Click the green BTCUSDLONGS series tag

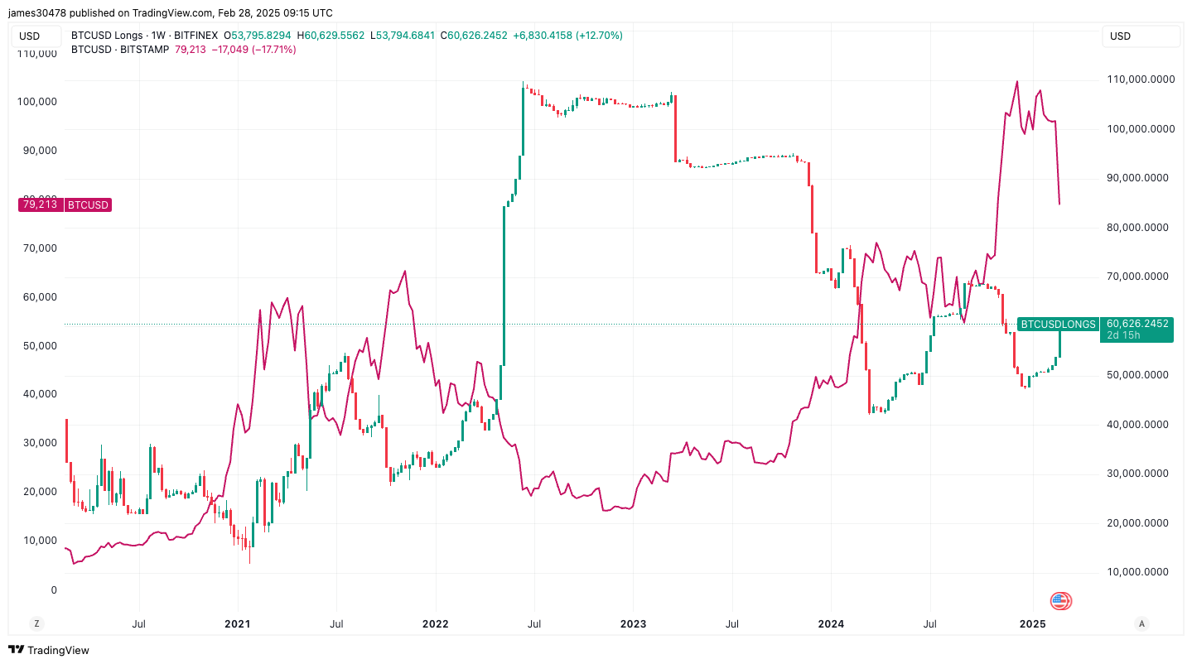(1058, 324)
